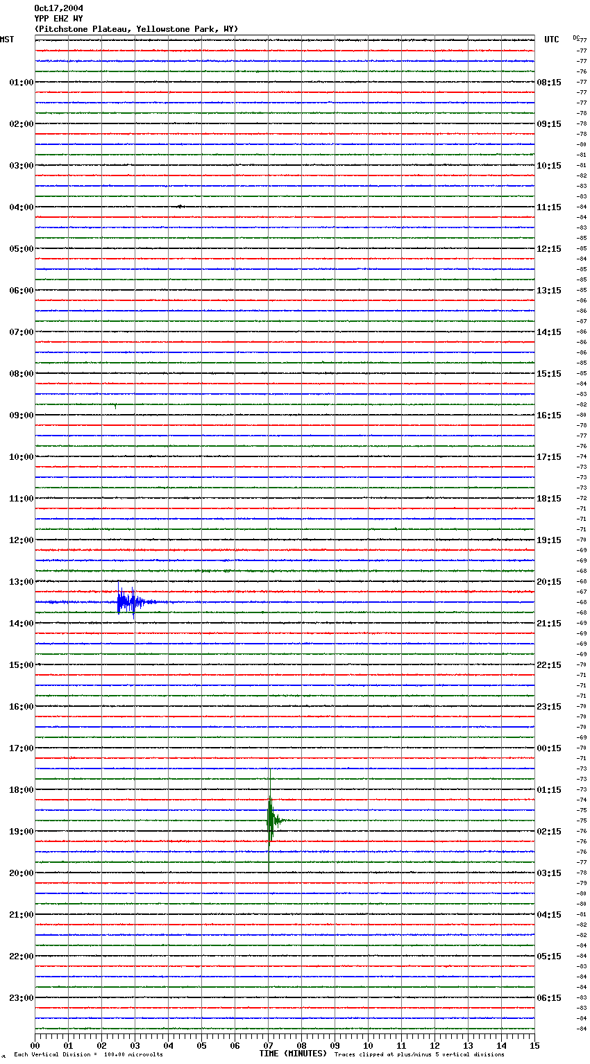
Task: Click the Traces clipped at plus/minus 5 divisions note
Action: tap(419, 1055)
